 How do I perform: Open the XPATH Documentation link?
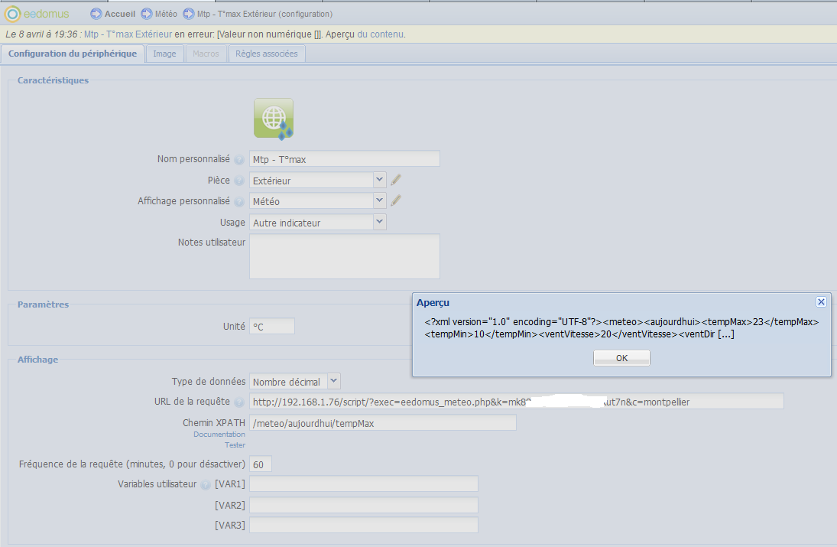click(219, 435)
